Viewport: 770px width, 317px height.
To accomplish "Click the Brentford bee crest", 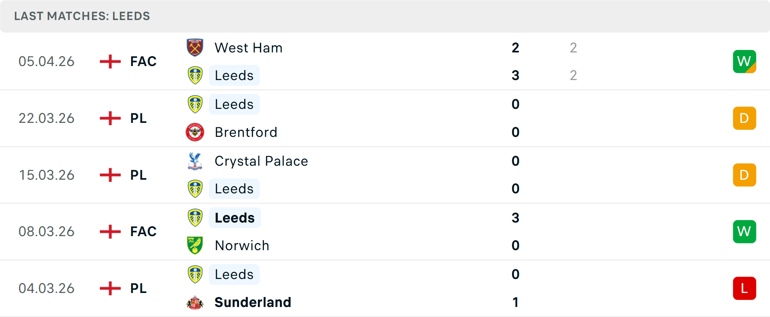I will click(x=195, y=132).
